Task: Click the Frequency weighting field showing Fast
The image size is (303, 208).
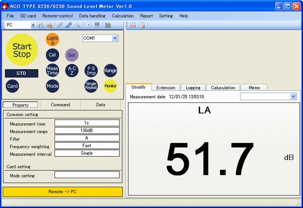Action: tap(87, 145)
